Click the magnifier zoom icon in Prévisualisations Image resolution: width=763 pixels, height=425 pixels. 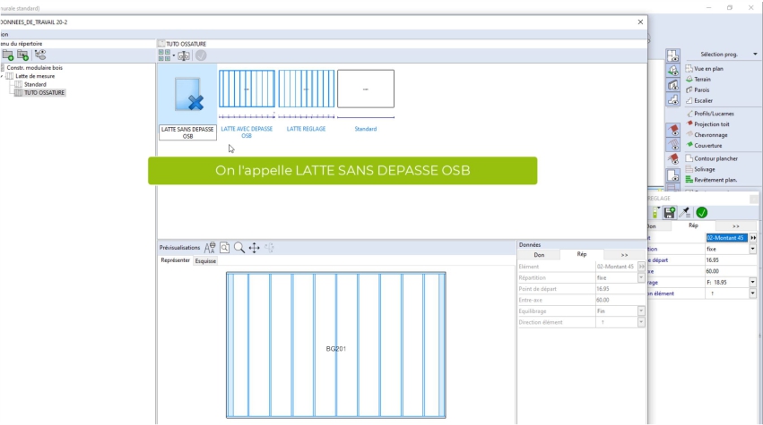pyautogui.click(x=239, y=248)
